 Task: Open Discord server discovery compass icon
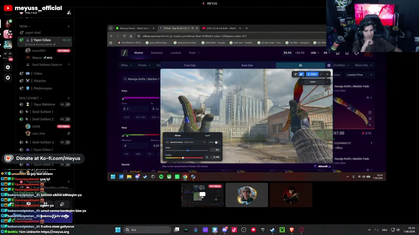pos(8,78)
